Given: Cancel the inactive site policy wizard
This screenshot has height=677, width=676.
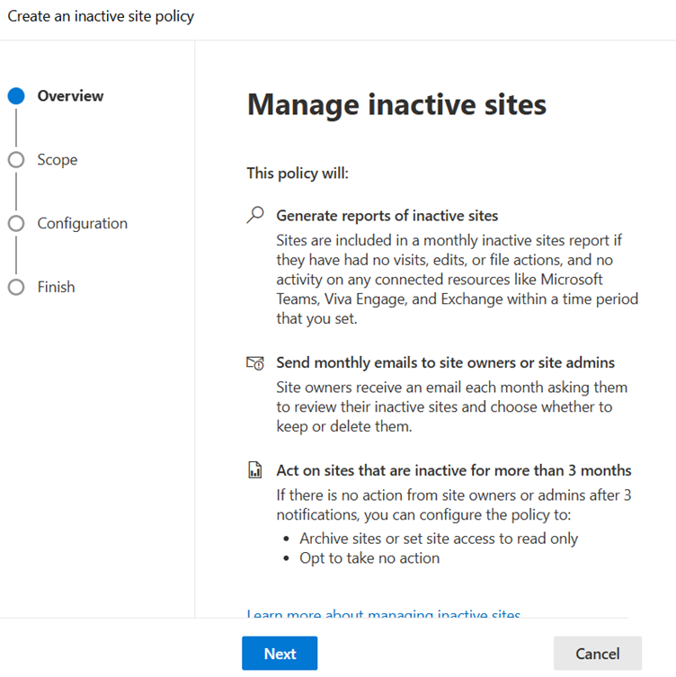Looking at the screenshot, I should click(598, 654).
